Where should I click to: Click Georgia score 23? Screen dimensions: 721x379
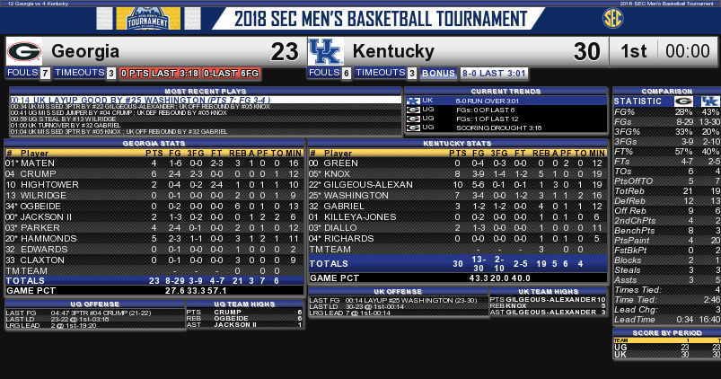[284, 51]
